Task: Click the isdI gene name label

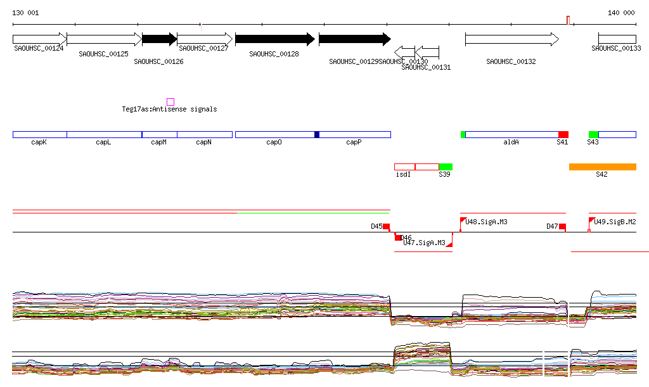Action: coord(403,174)
